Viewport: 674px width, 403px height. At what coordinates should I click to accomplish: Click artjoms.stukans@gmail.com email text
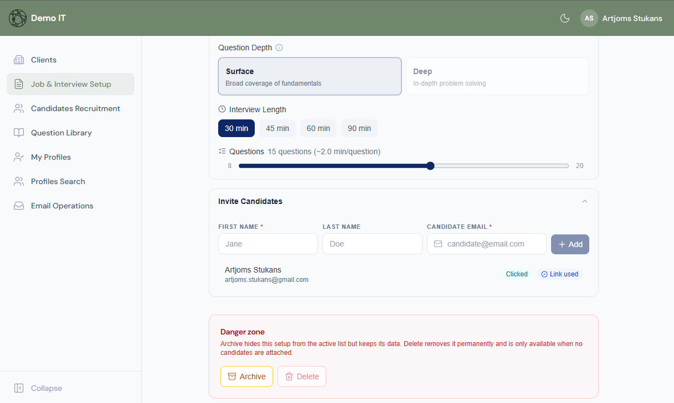266,280
